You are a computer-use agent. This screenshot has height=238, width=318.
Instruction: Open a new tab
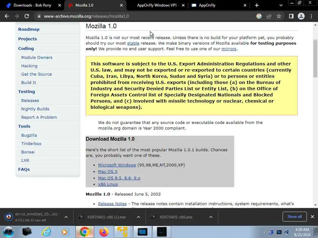click(x=257, y=5)
